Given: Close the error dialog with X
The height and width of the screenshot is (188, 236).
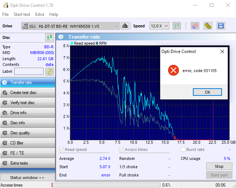Looking at the screenshot, I should coord(222,52).
